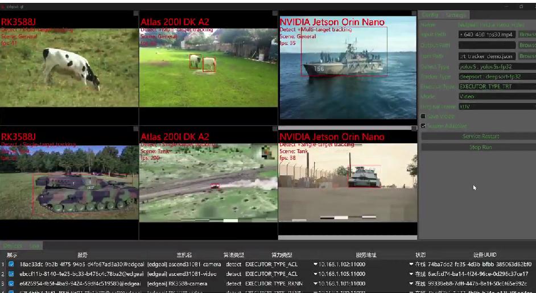Toggle the Screen Adaptive checkbox
The height and width of the screenshot is (293, 536).
(423, 126)
